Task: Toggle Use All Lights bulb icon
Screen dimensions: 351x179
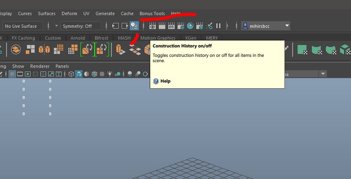Action: click(110, 74)
